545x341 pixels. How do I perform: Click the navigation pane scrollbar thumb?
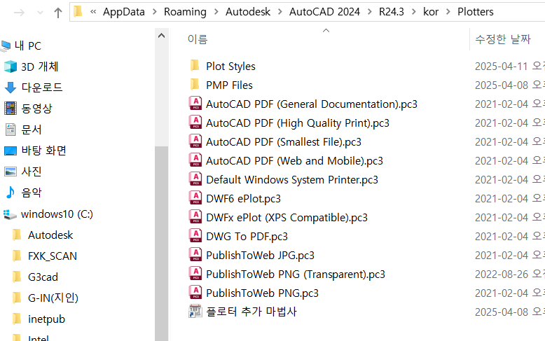161,243
